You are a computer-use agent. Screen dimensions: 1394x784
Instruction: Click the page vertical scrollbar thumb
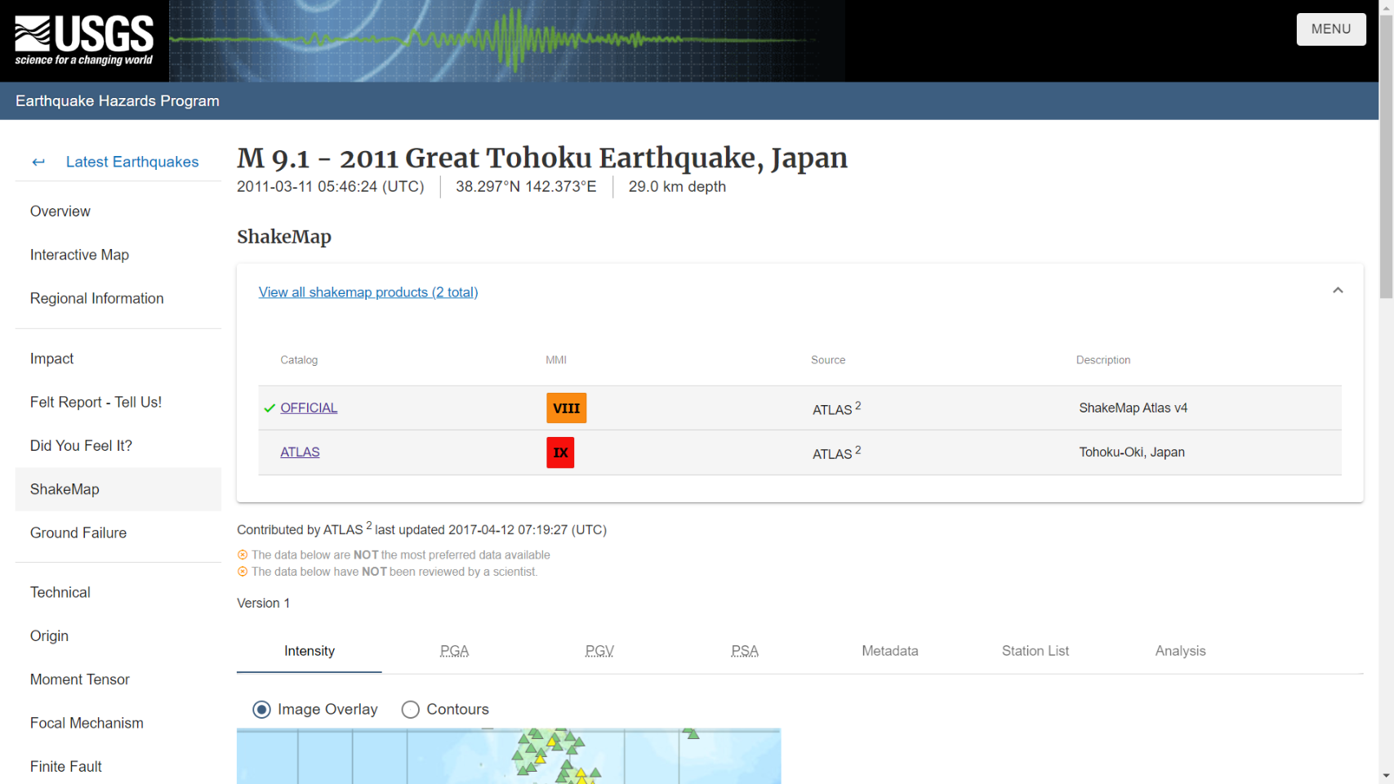[1386, 155]
